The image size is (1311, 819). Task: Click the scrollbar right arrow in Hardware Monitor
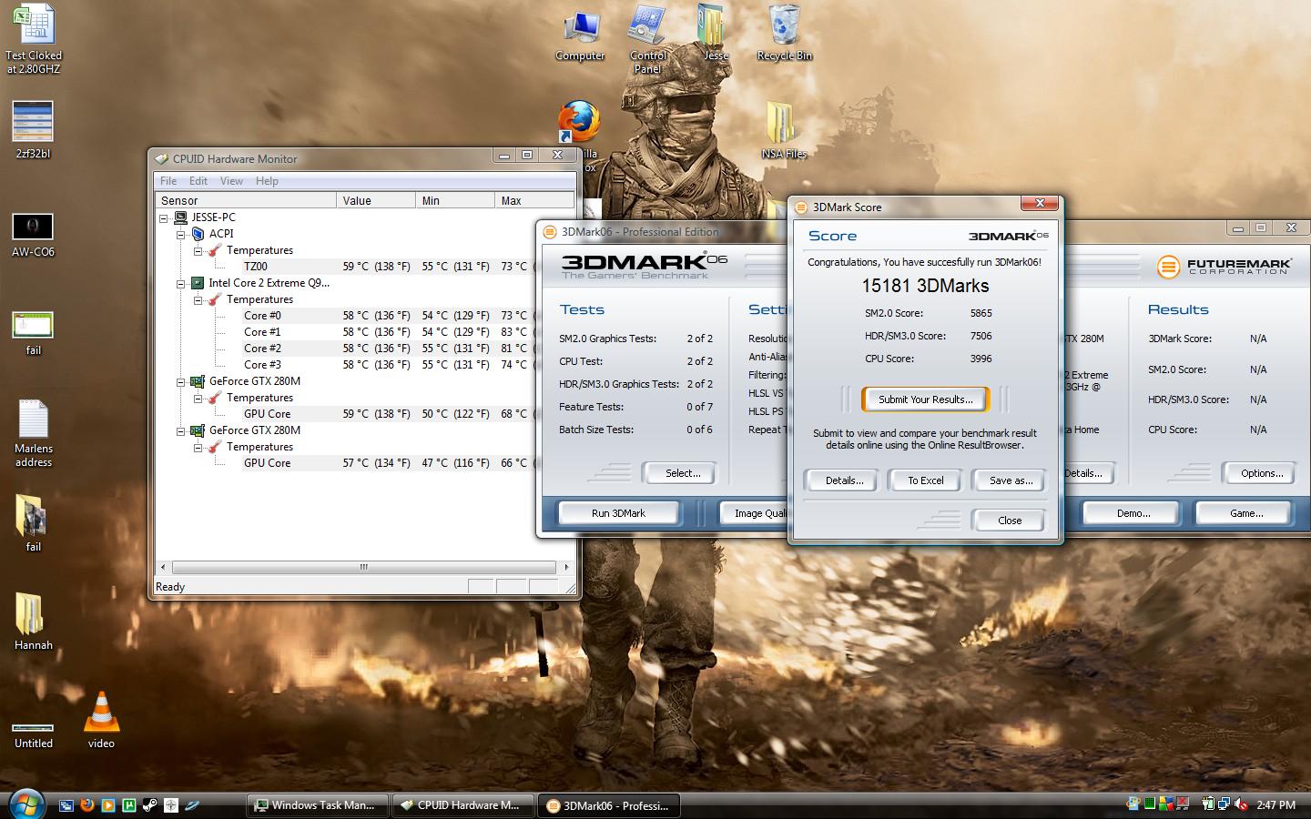coord(566,567)
